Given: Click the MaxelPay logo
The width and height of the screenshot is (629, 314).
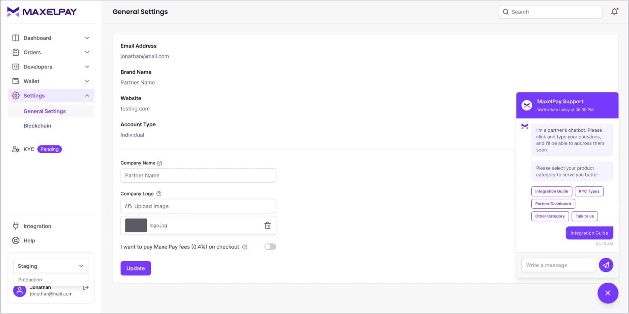Looking at the screenshot, I should pyautogui.click(x=42, y=12).
